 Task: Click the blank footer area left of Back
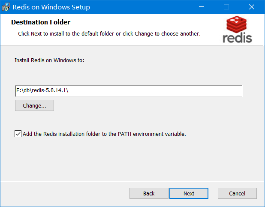tap(64, 193)
